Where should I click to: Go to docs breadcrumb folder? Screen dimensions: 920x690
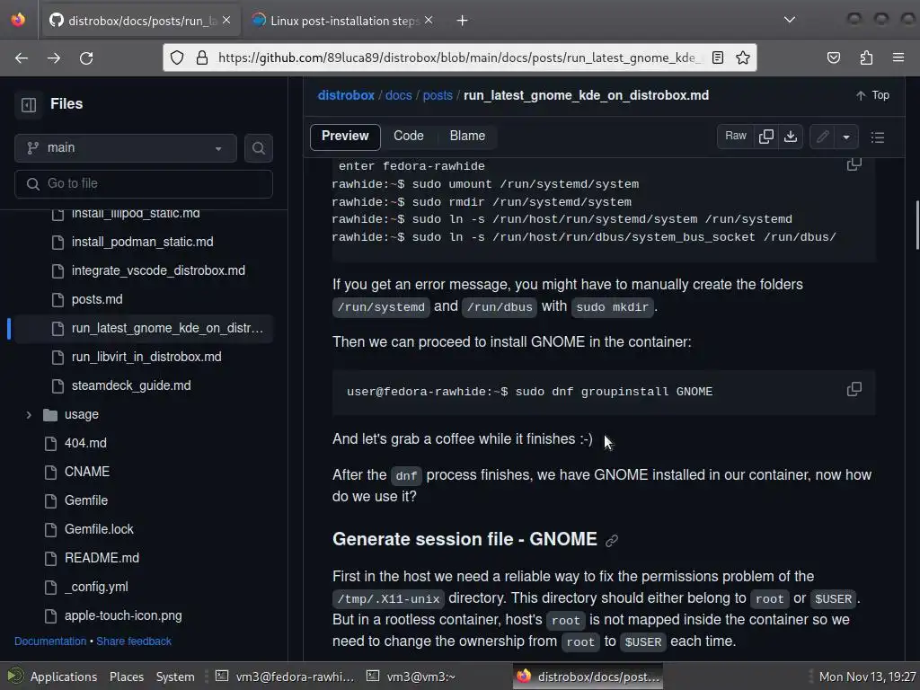click(398, 95)
